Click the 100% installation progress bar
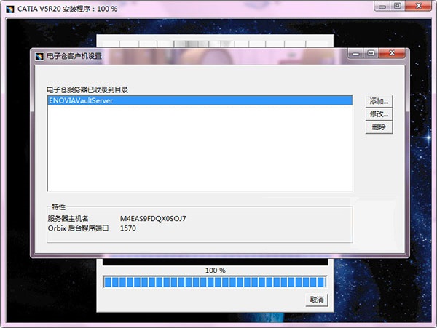437x328 pixels. [x=215, y=282]
